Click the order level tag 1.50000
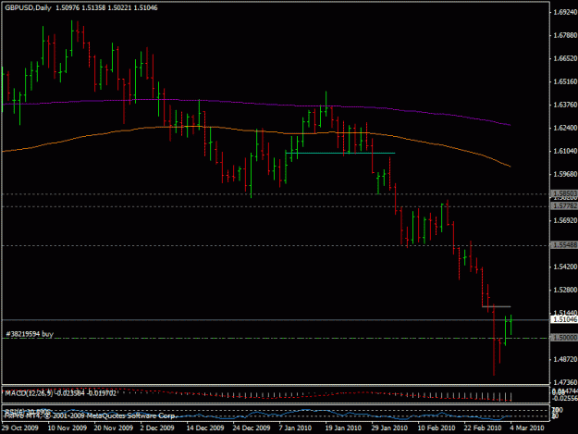The height and width of the screenshot is (434, 578). [564, 338]
